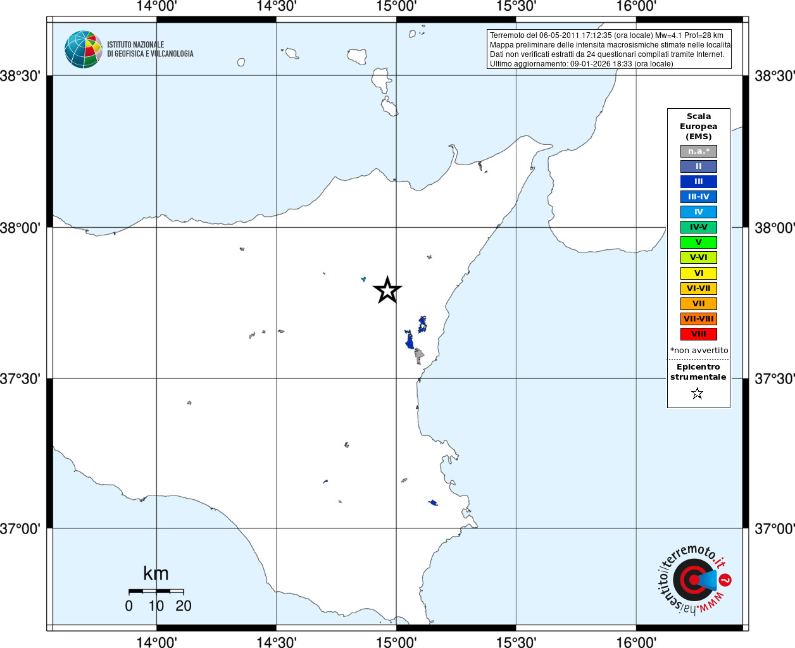Image resolution: width=795 pixels, height=648 pixels.
Task: Click the INGV globe logo
Action: tap(83, 49)
